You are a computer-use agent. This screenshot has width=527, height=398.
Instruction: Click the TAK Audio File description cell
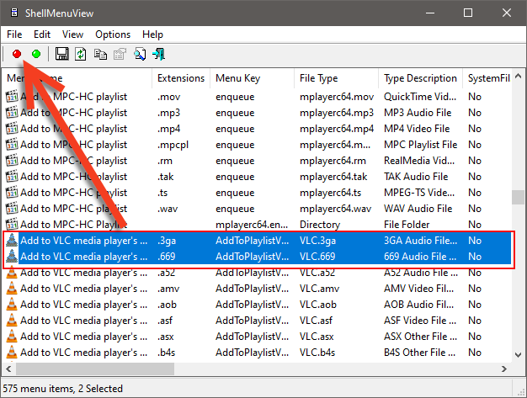[x=416, y=177]
